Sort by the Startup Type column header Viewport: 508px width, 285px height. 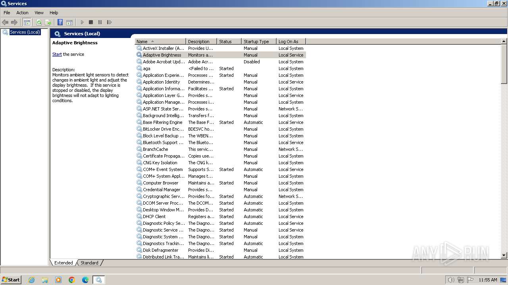(259, 42)
